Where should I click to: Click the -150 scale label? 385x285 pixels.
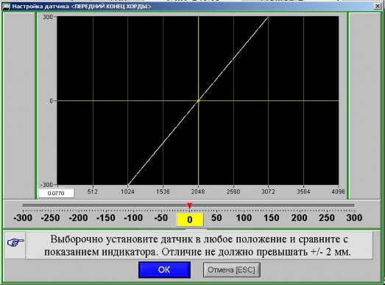pyautogui.click(x=106, y=218)
